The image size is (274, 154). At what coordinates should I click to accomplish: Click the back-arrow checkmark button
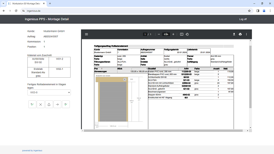(32, 104)
